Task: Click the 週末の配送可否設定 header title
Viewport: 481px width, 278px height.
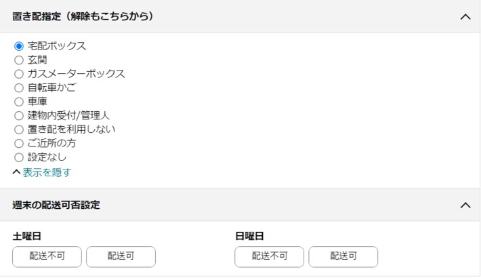Action: pos(56,205)
